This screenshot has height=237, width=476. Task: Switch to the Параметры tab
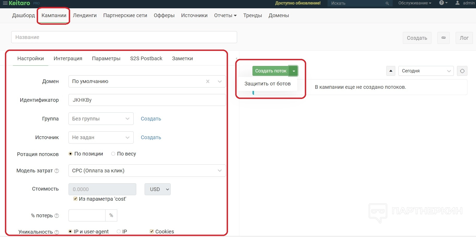click(x=106, y=59)
